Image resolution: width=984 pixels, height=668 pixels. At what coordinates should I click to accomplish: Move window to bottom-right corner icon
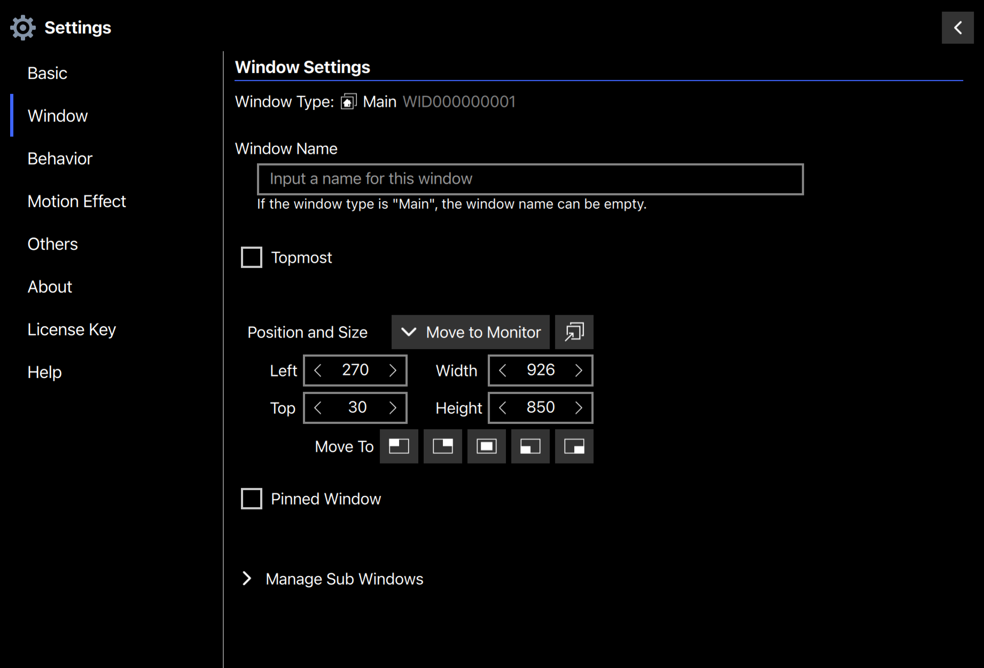[574, 446]
